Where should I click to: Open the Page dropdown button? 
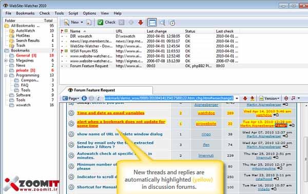point(71,98)
